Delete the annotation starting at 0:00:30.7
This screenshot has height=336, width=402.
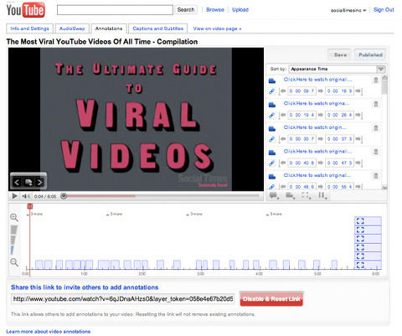pyautogui.click(x=376, y=128)
